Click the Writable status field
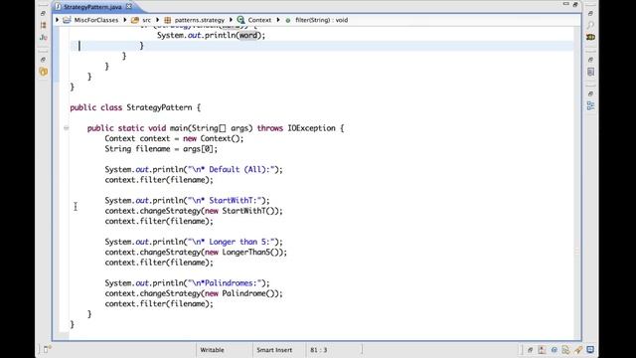This screenshot has width=636, height=358. click(212, 350)
